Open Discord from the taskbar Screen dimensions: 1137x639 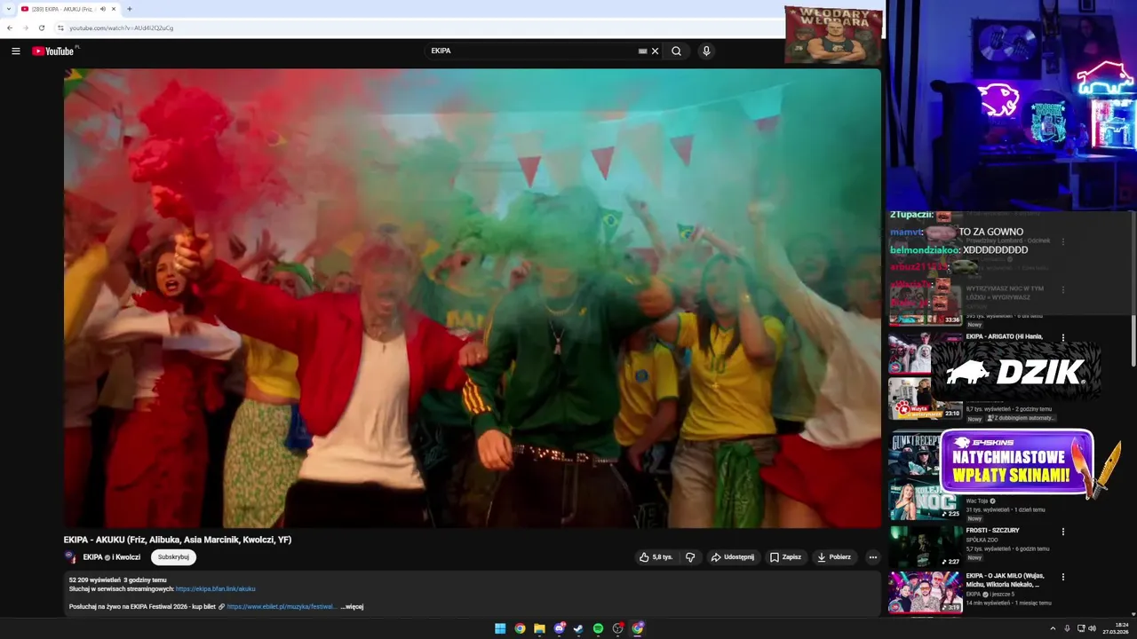(560, 628)
